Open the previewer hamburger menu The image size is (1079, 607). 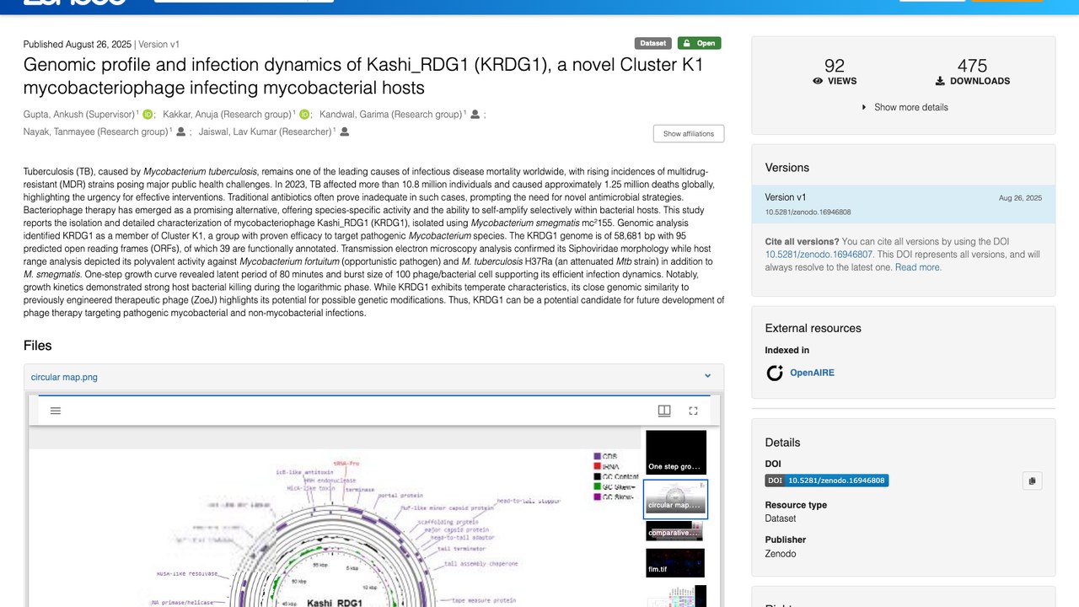tap(56, 411)
